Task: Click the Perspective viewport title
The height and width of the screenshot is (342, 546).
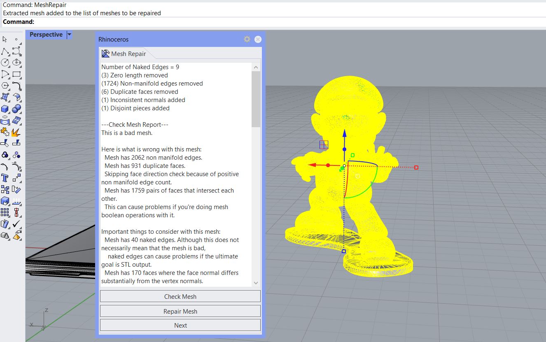Action: coord(46,35)
